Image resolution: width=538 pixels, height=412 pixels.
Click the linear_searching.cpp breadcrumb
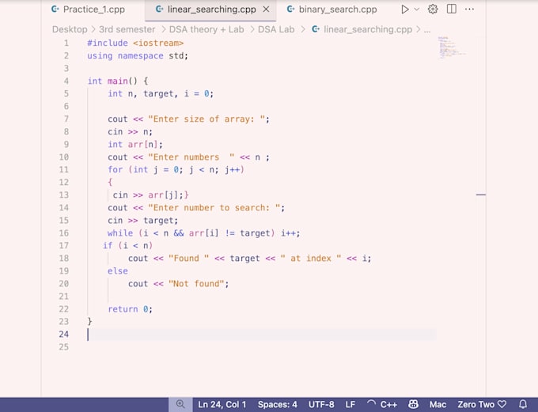point(368,29)
